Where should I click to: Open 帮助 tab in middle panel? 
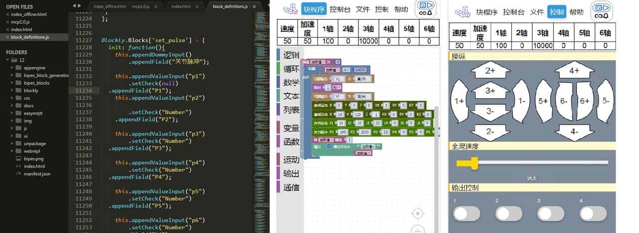click(401, 9)
